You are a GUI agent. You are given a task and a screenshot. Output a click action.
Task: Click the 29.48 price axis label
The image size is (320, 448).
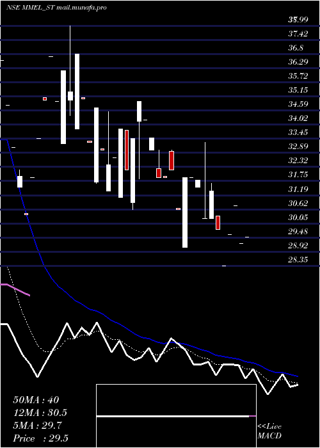pos(298,231)
